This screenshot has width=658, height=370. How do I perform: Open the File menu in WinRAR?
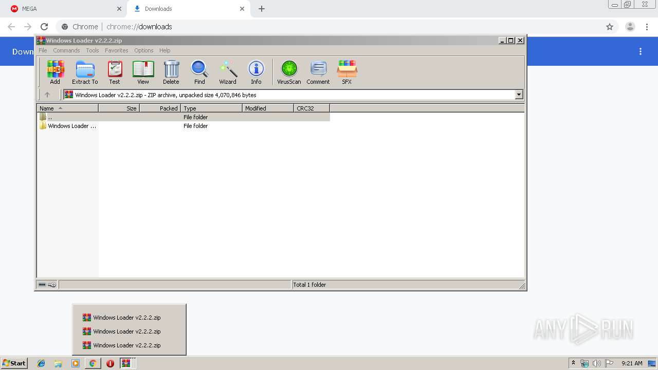click(43, 50)
